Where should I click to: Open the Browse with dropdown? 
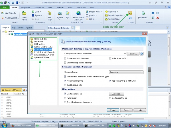pyautogui.click(x=101, y=12)
